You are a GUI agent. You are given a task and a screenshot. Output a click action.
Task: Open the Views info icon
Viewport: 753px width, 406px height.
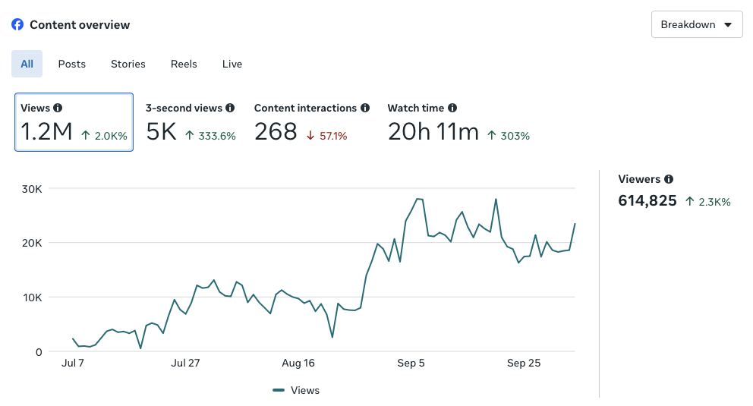[58, 108]
